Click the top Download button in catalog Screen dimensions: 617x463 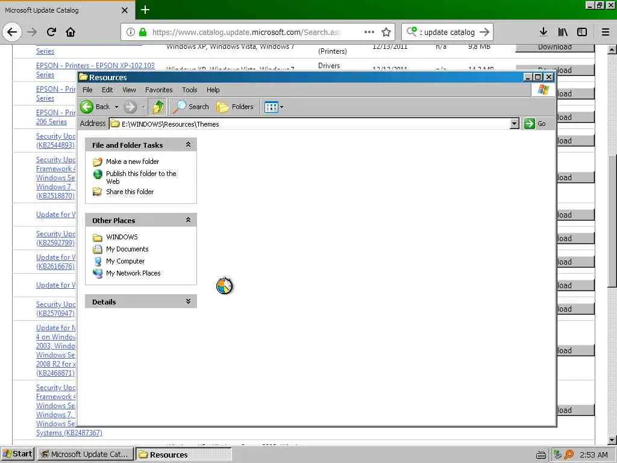(554, 47)
